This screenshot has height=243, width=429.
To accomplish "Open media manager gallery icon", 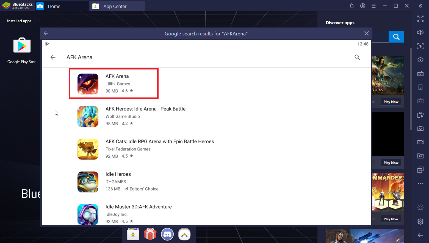I will pyautogui.click(x=420, y=156).
